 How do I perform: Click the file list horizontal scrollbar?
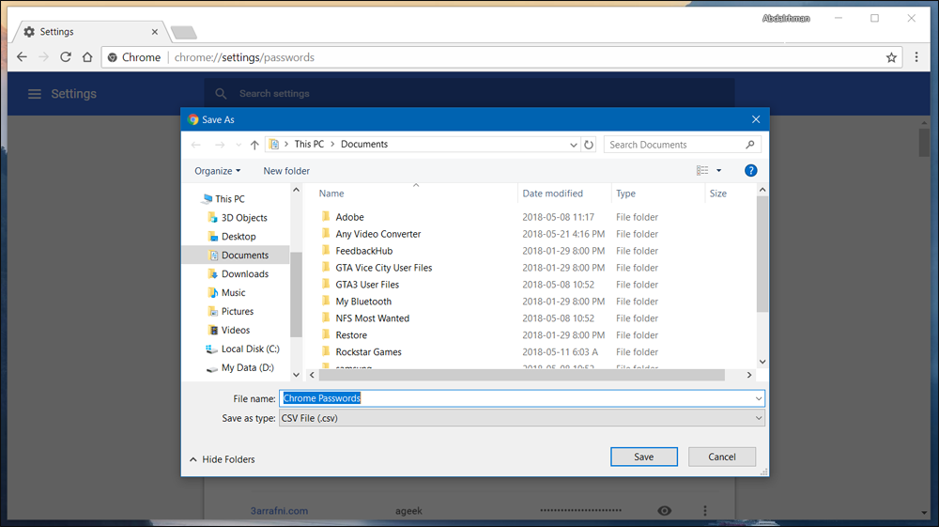pos(521,375)
